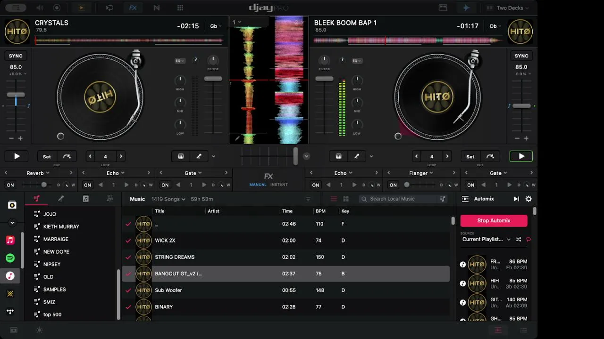Image resolution: width=604 pixels, height=339 pixels.
Task: Open deck 1 scratch tools icon
Action: 199,156
